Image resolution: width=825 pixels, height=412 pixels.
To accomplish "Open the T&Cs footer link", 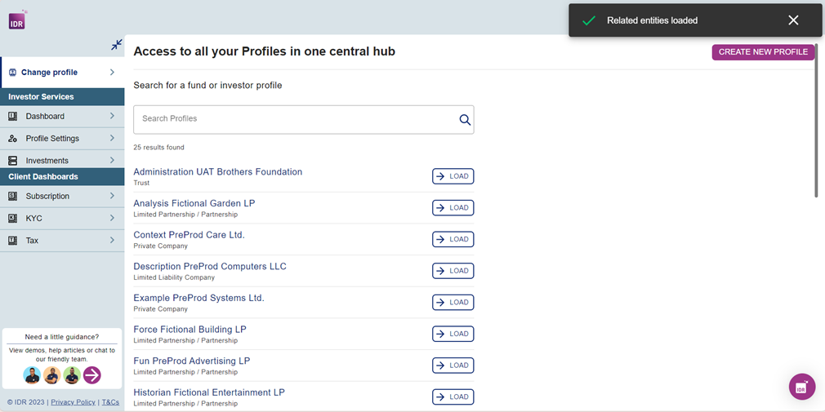I will click(110, 402).
